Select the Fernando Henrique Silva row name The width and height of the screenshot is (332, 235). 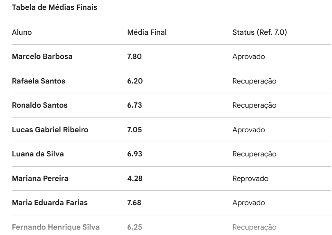(x=56, y=227)
